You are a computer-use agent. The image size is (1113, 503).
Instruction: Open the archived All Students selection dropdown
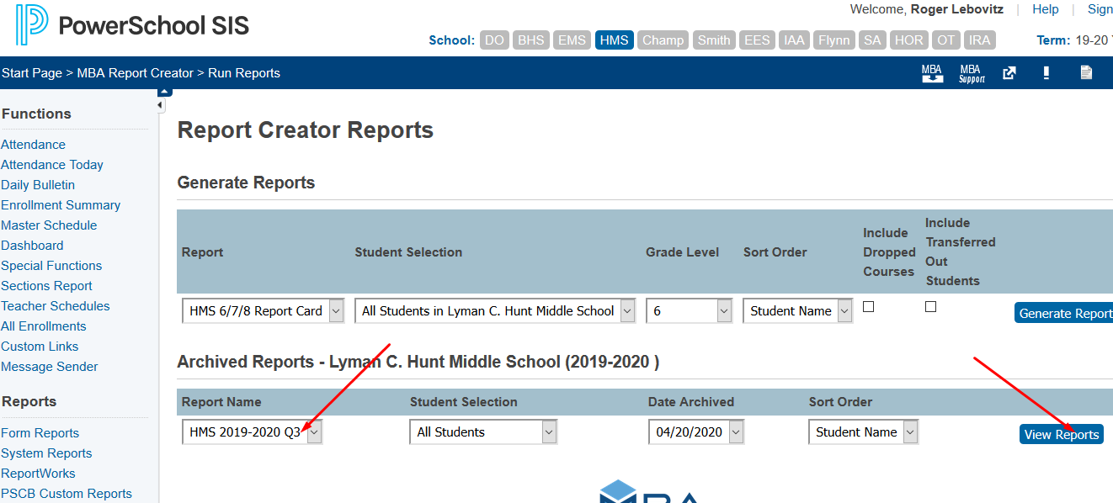483,432
